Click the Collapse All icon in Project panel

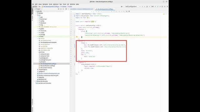63,9
